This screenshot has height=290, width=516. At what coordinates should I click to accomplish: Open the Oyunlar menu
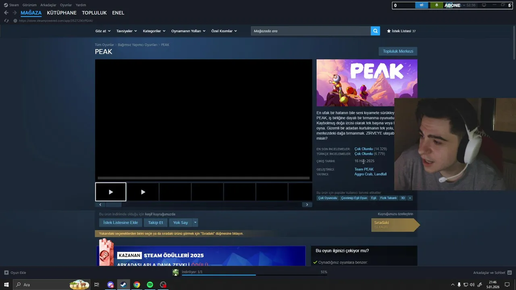[x=66, y=5]
